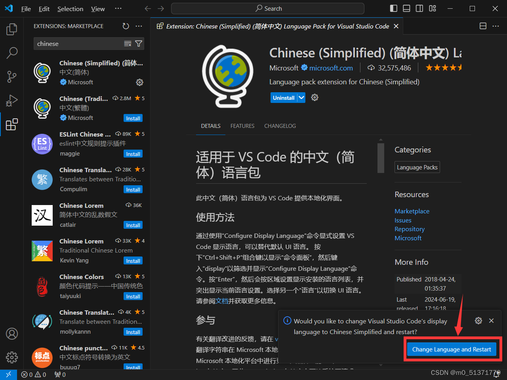
Task: Customize layout icon in title bar
Action: click(433, 8)
